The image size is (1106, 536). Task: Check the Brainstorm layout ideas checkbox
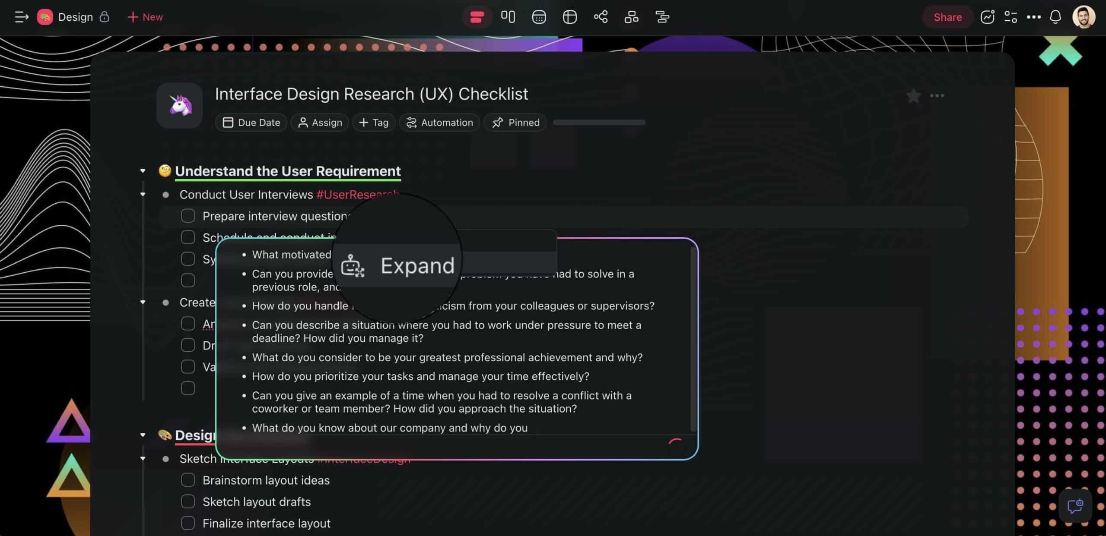(188, 479)
